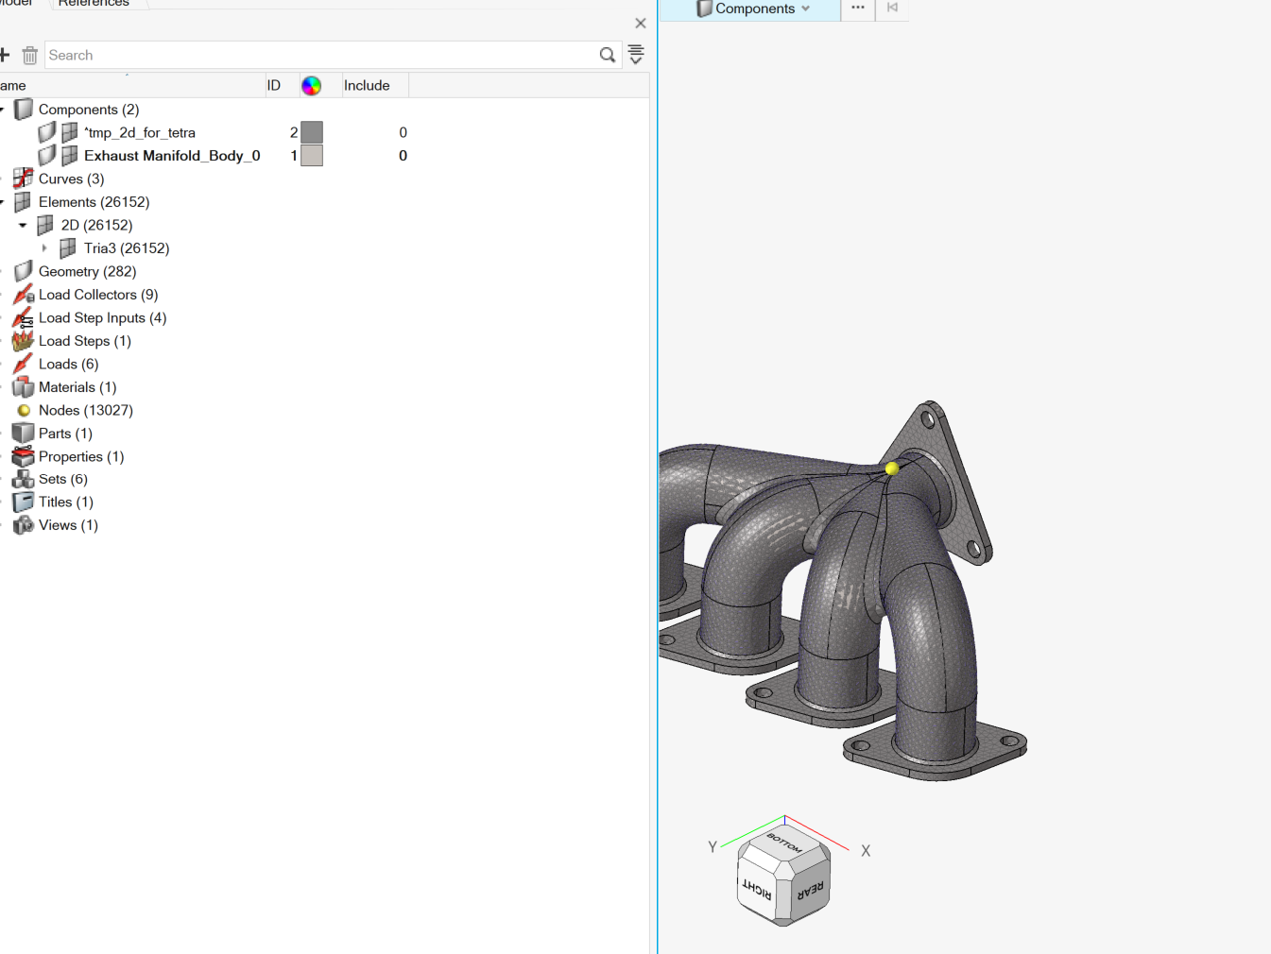Screen dimensions: 1271x954
Task: Click Include value 0 for Exhaust Manifold_Body_0
Action: tap(403, 156)
